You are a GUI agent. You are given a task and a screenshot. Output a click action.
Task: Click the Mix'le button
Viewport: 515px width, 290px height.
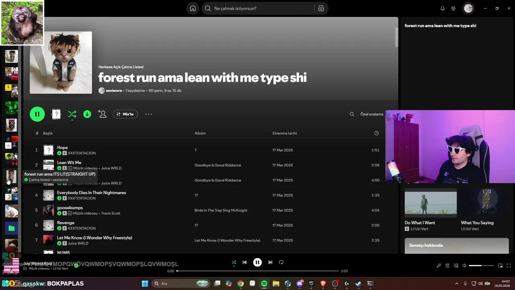pos(125,114)
